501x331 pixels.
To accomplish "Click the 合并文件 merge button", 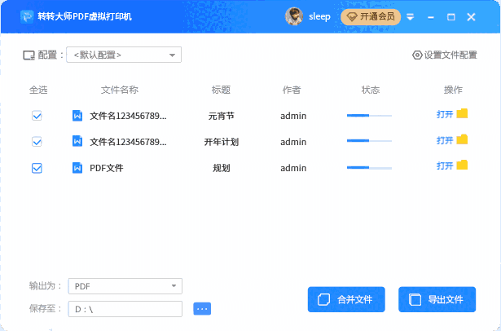I will point(346,299).
